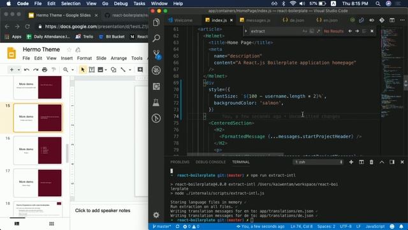The width and height of the screenshot is (408, 230).
Task: Choose the shape tool in Slides
Action: tap(113, 70)
